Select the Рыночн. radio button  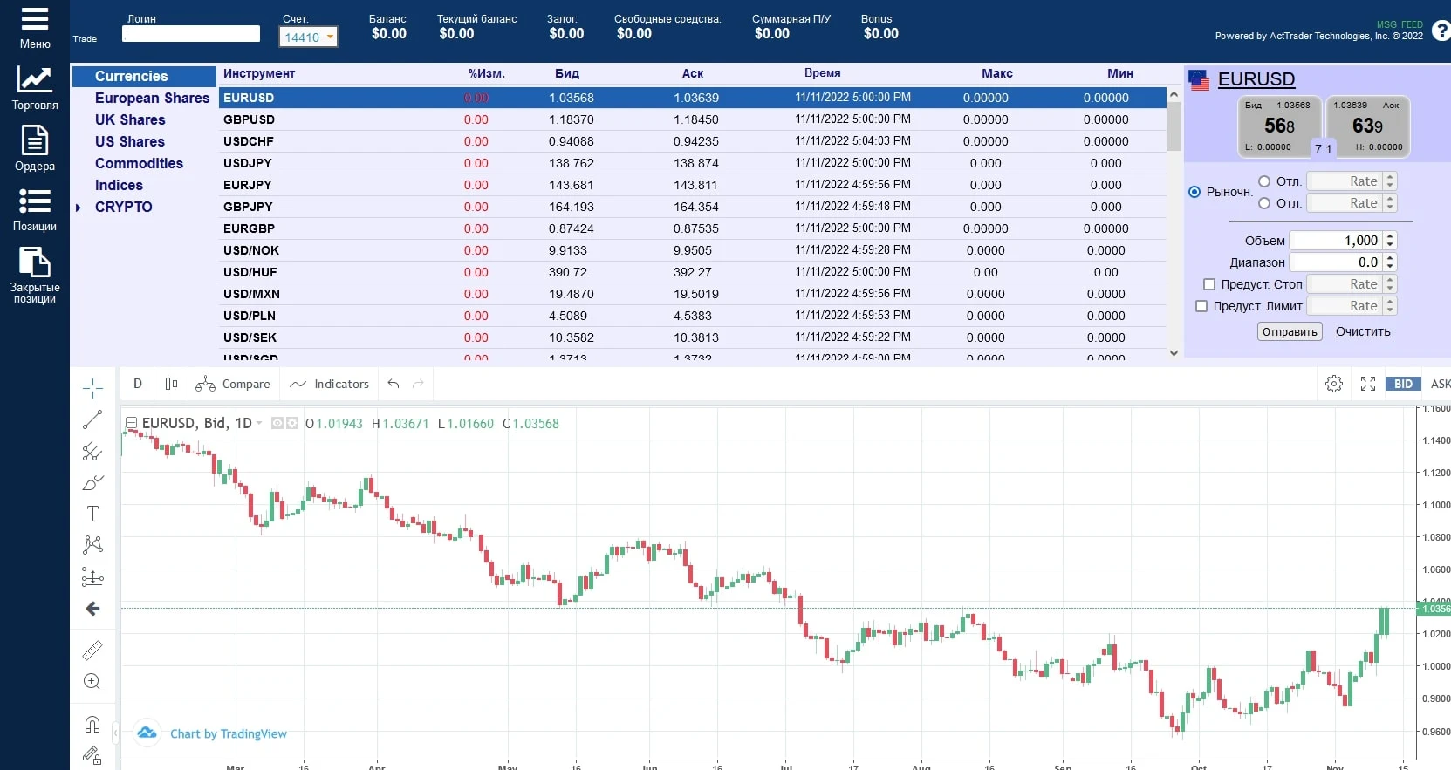1194,192
